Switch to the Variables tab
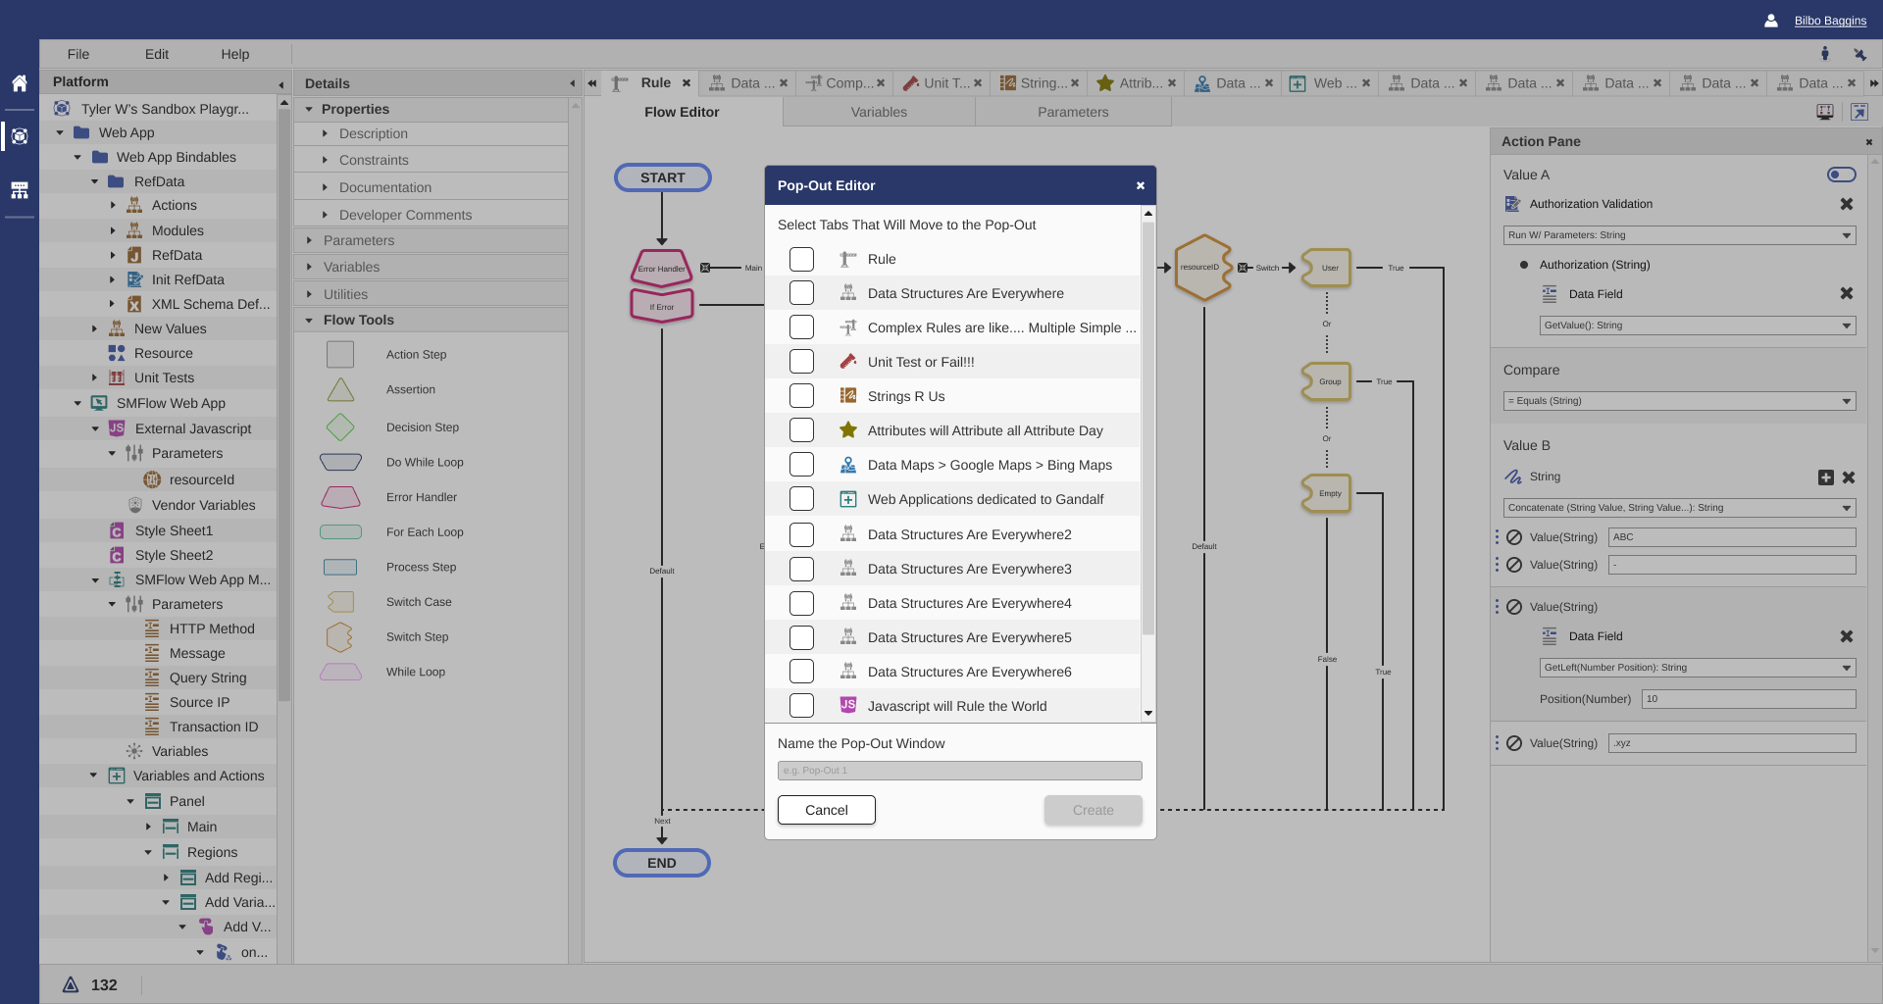This screenshot has height=1004, width=1883. tap(879, 112)
